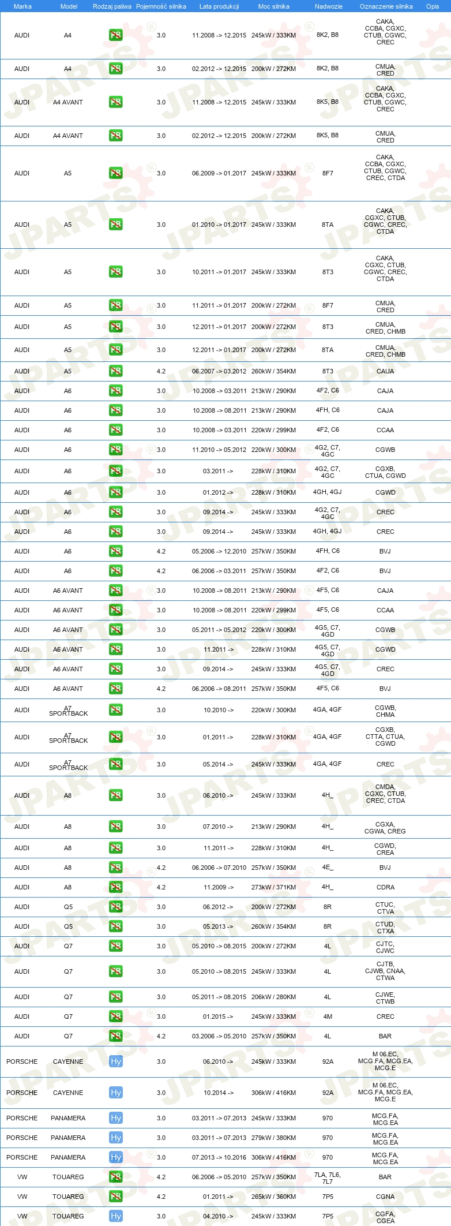This screenshot has height=1226, width=451.
Task: Click petrol icon in A4 Avant 245kW row
Action: click(x=115, y=102)
